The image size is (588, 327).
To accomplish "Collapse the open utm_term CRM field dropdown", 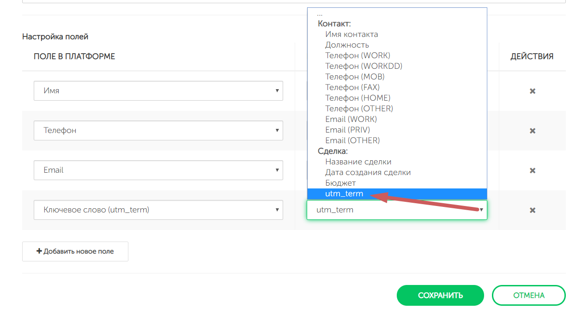I will 396,210.
